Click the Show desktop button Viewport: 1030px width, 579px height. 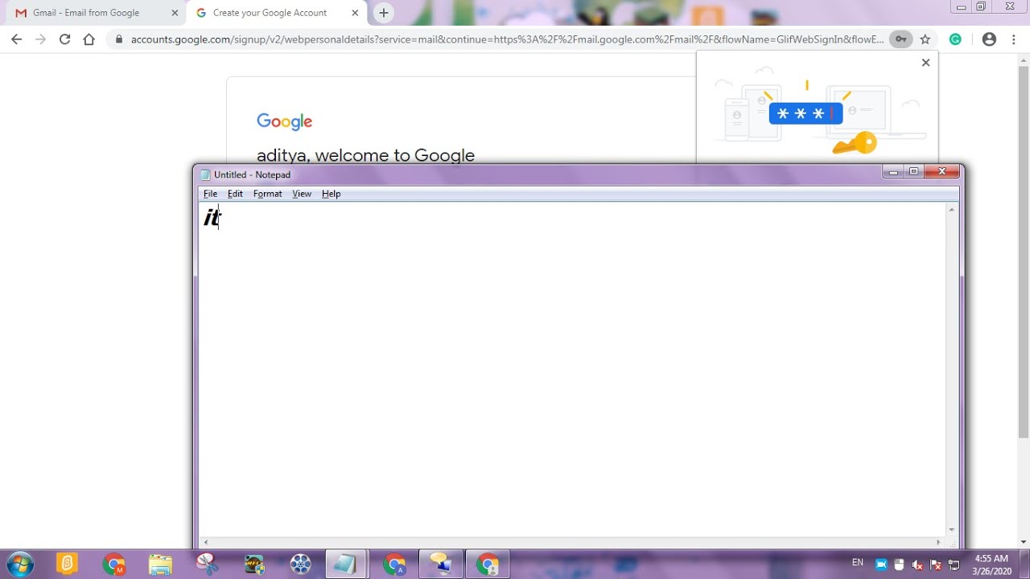(1024, 564)
